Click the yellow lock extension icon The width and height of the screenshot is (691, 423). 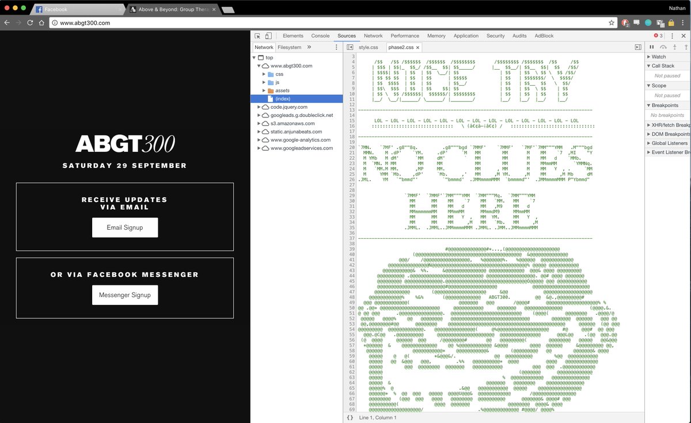pos(671,22)
